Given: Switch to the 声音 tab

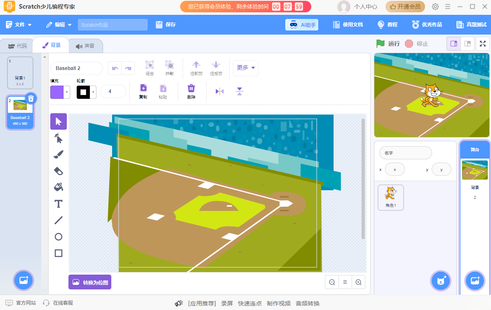Looking at the screenshot, I should pyautogui.click(x=85, y=46).
